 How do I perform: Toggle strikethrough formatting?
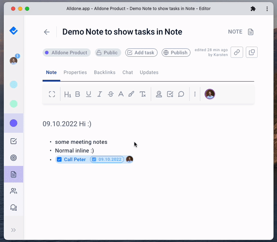pyautogui.click(x=111, y=94)
